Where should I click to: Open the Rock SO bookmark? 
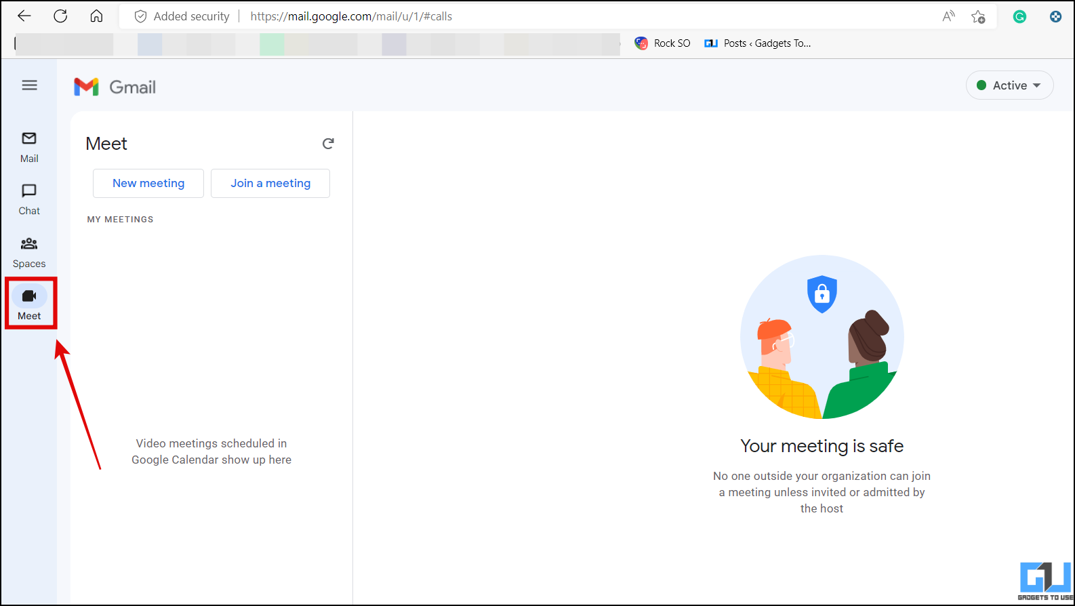coord(662,43)
